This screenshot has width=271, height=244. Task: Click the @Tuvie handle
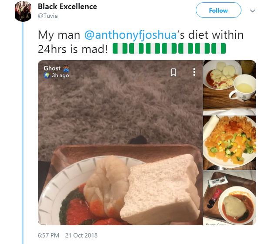pos(47,16)
